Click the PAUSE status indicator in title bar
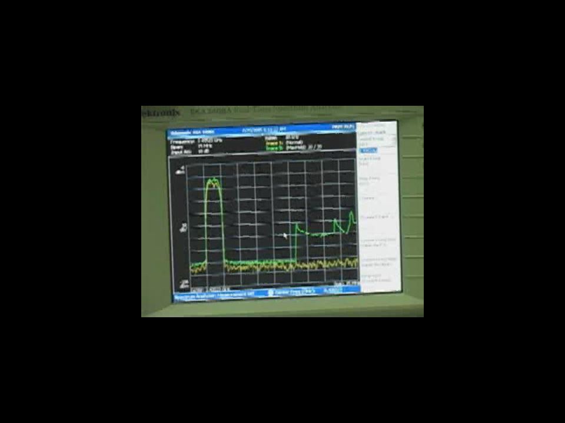 point(343,126)
